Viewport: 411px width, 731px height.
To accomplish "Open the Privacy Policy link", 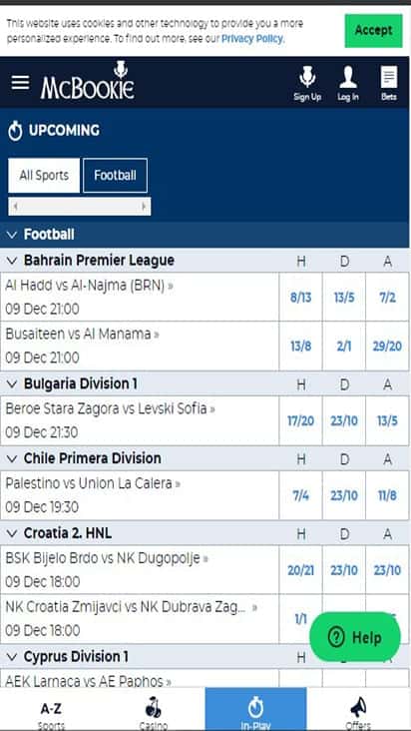I will pyautogui.click(x=252, y=39).
